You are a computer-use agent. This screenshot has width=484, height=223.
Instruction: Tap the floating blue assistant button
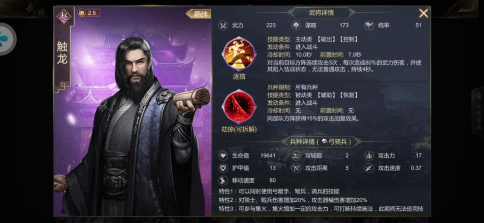tap(5, 39)
